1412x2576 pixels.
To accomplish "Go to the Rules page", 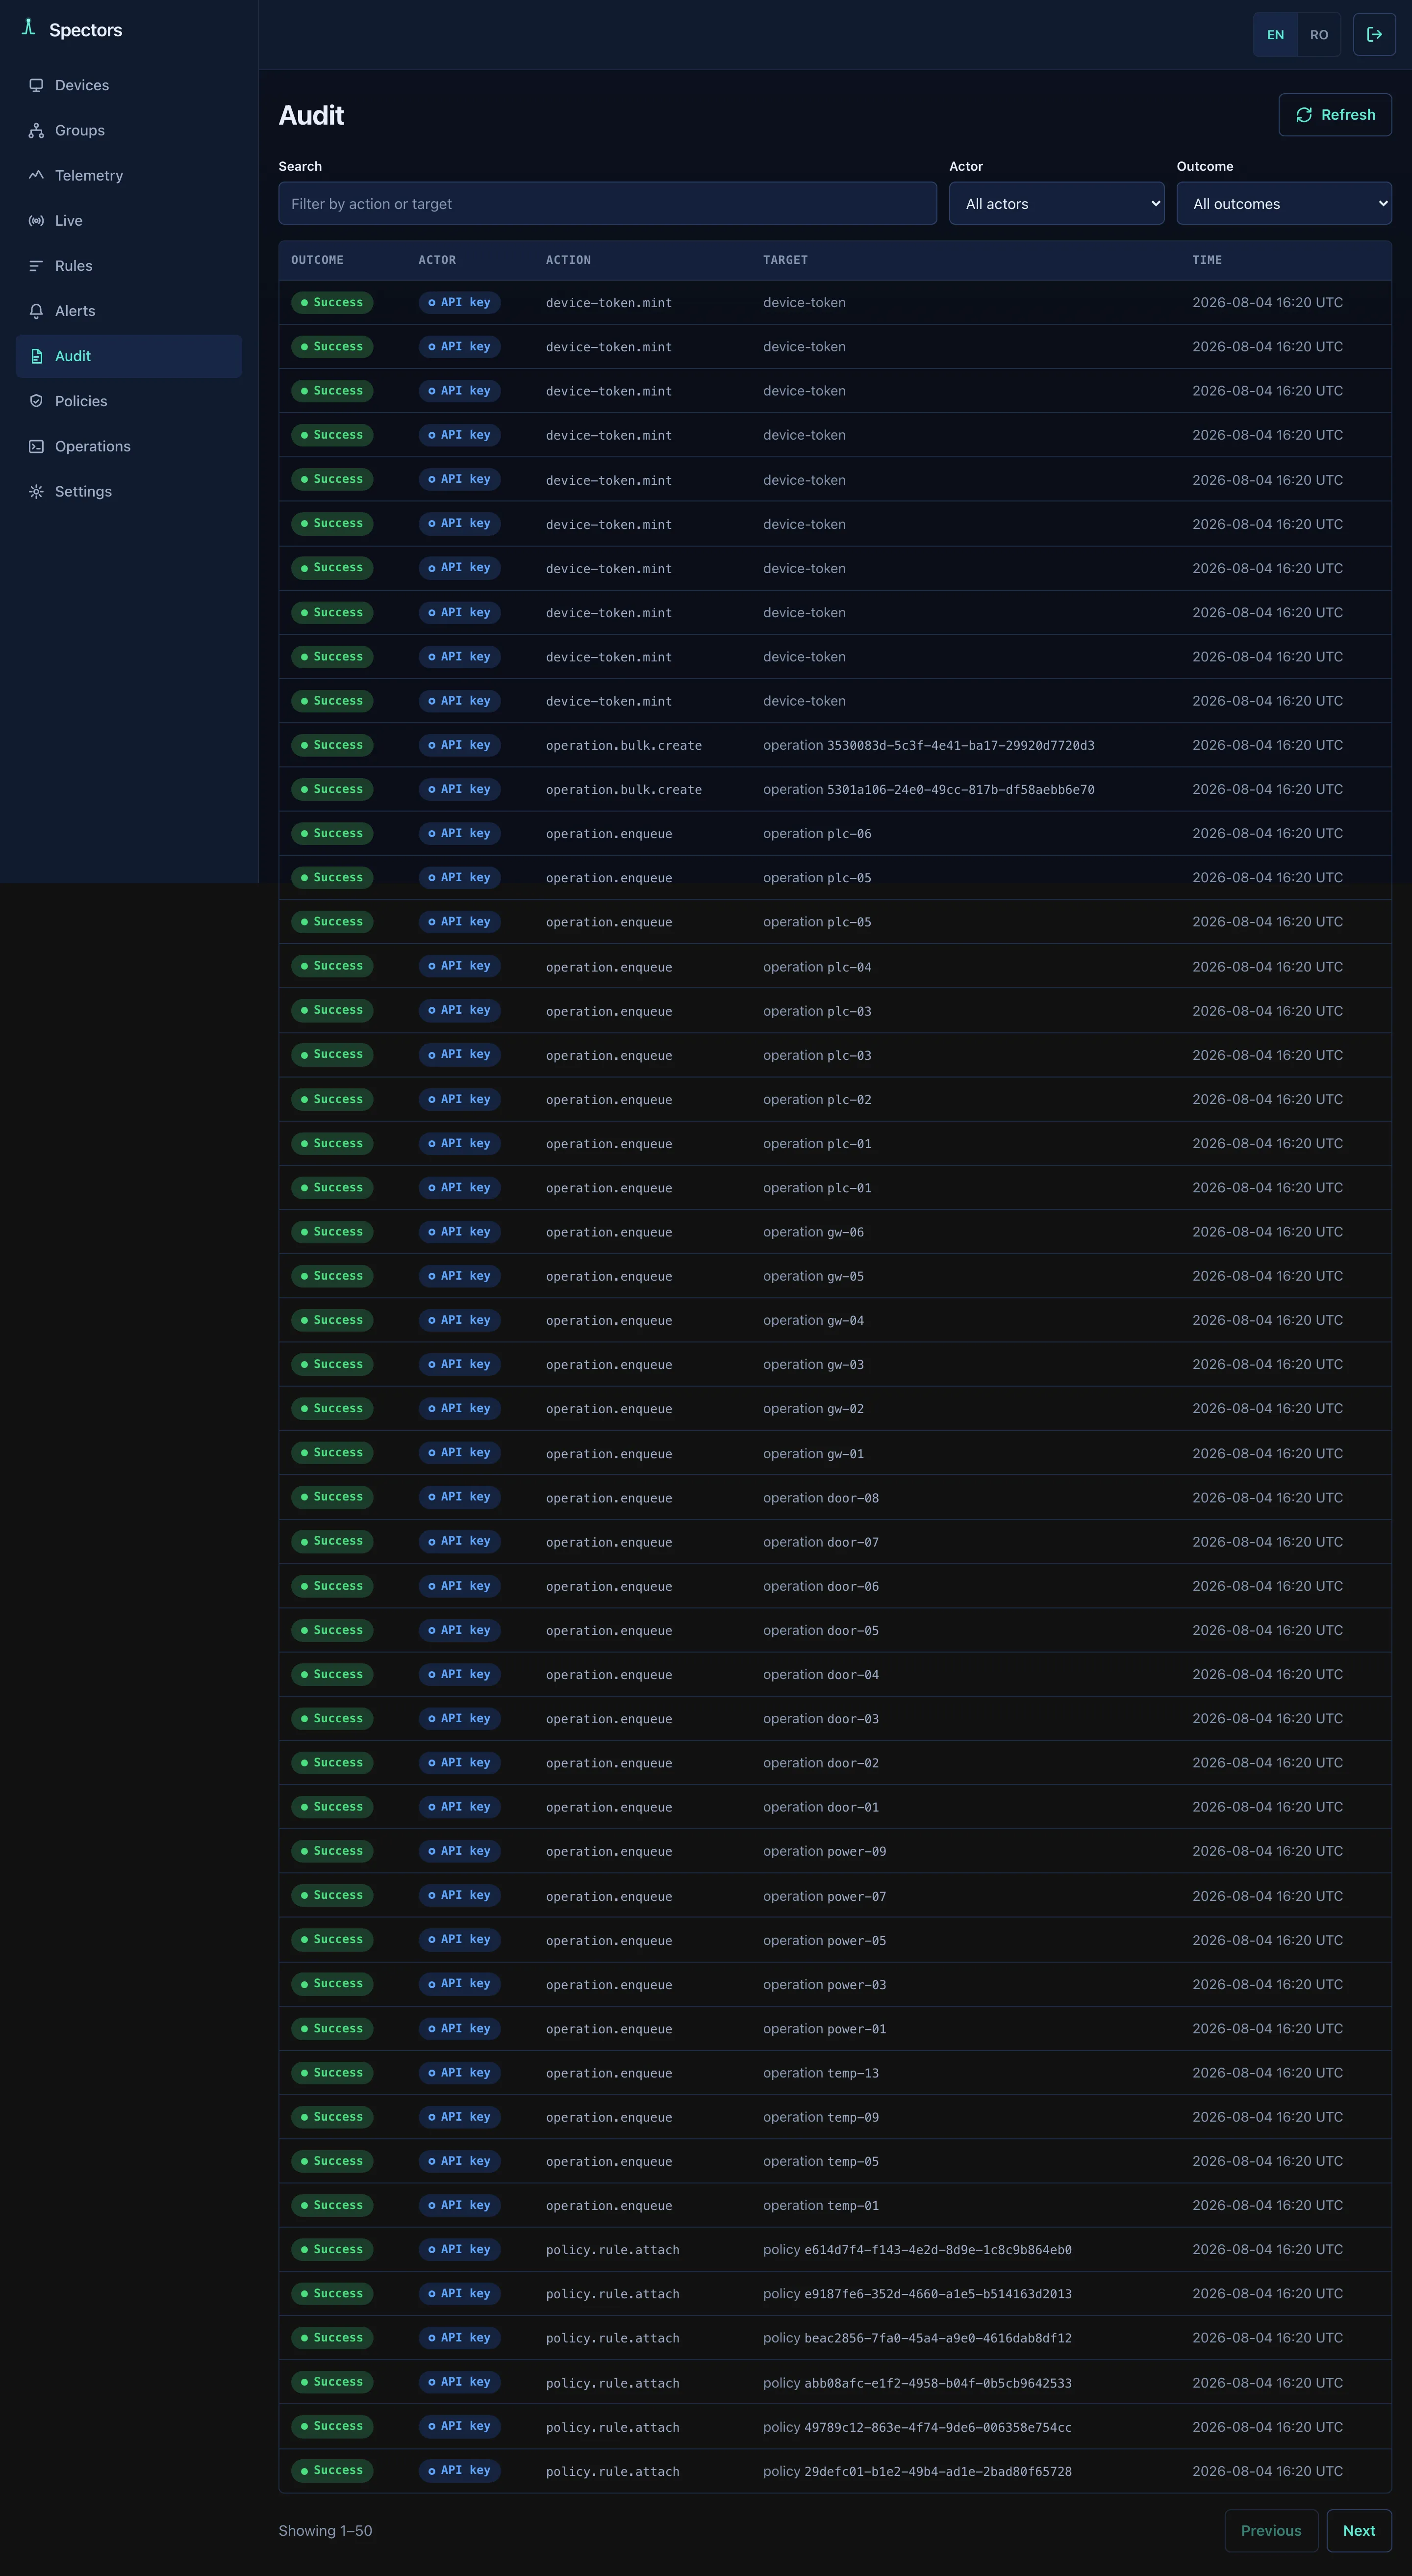I will click(129, 265).
